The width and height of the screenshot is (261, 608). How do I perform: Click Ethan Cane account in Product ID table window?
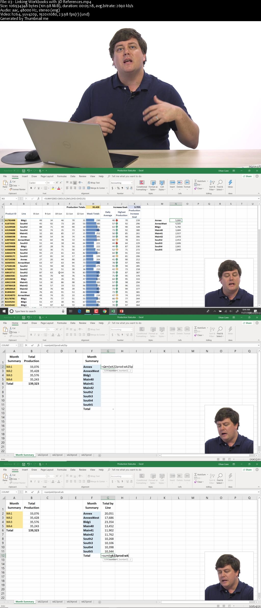(224, 171)
